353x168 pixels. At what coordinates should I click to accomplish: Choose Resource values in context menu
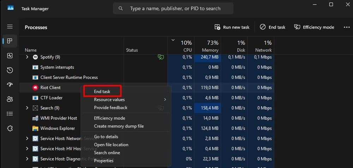pyautogui.click(x=109, y=100)
